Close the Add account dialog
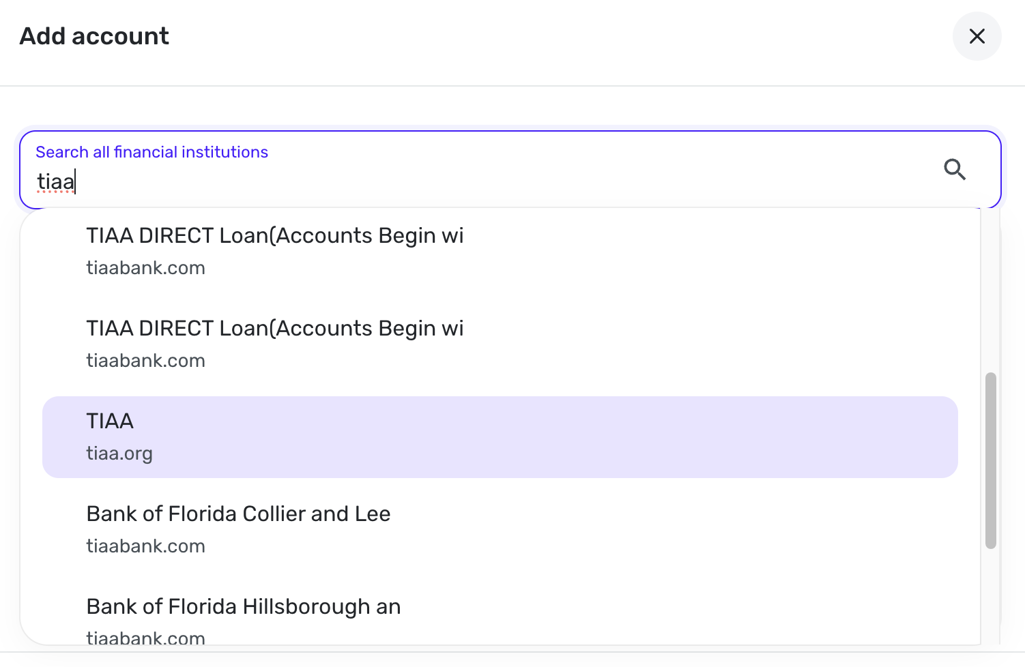 pos(977,36)
